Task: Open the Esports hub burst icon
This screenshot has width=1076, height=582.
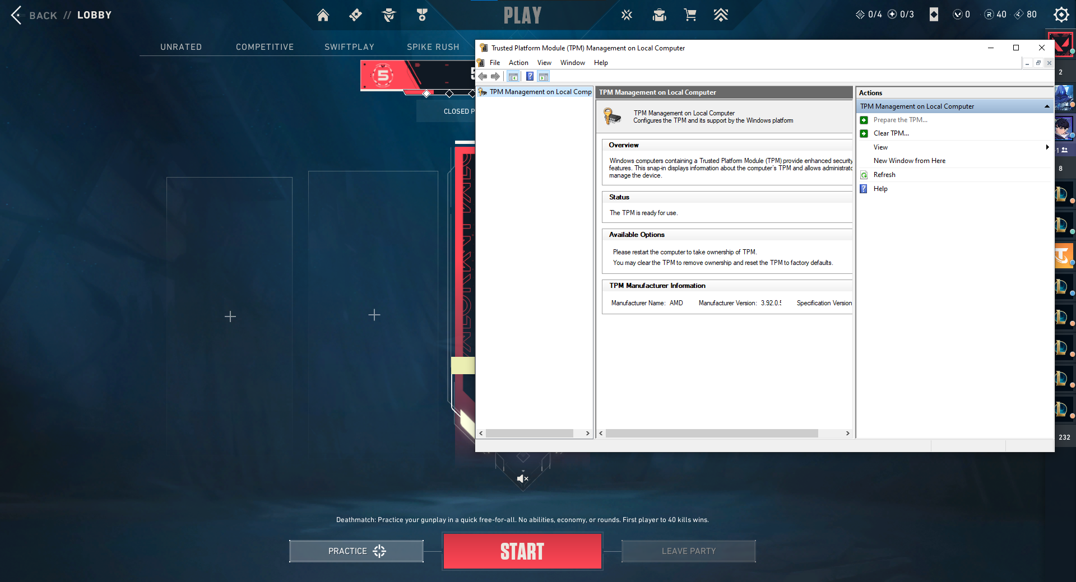Action: 627,15
